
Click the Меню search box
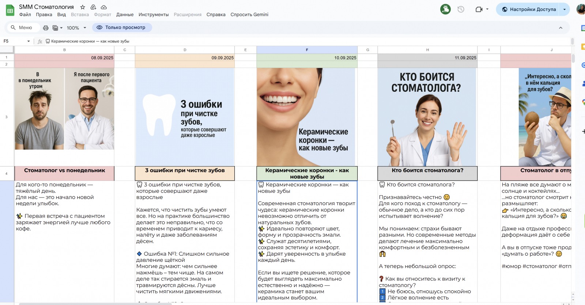tap(22, 27)
